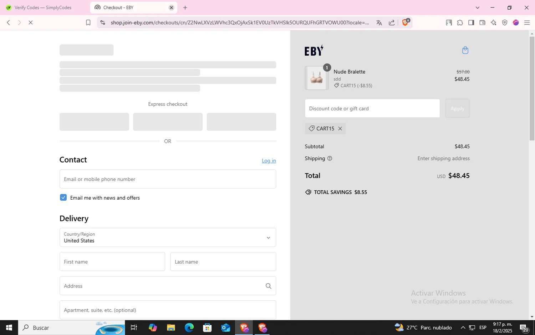Click the address search magnifier icon

269,286
